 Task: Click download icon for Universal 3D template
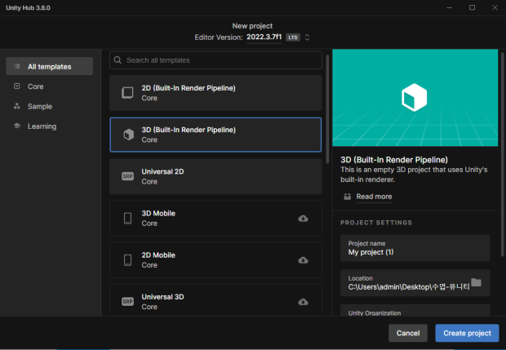(303, 302)
